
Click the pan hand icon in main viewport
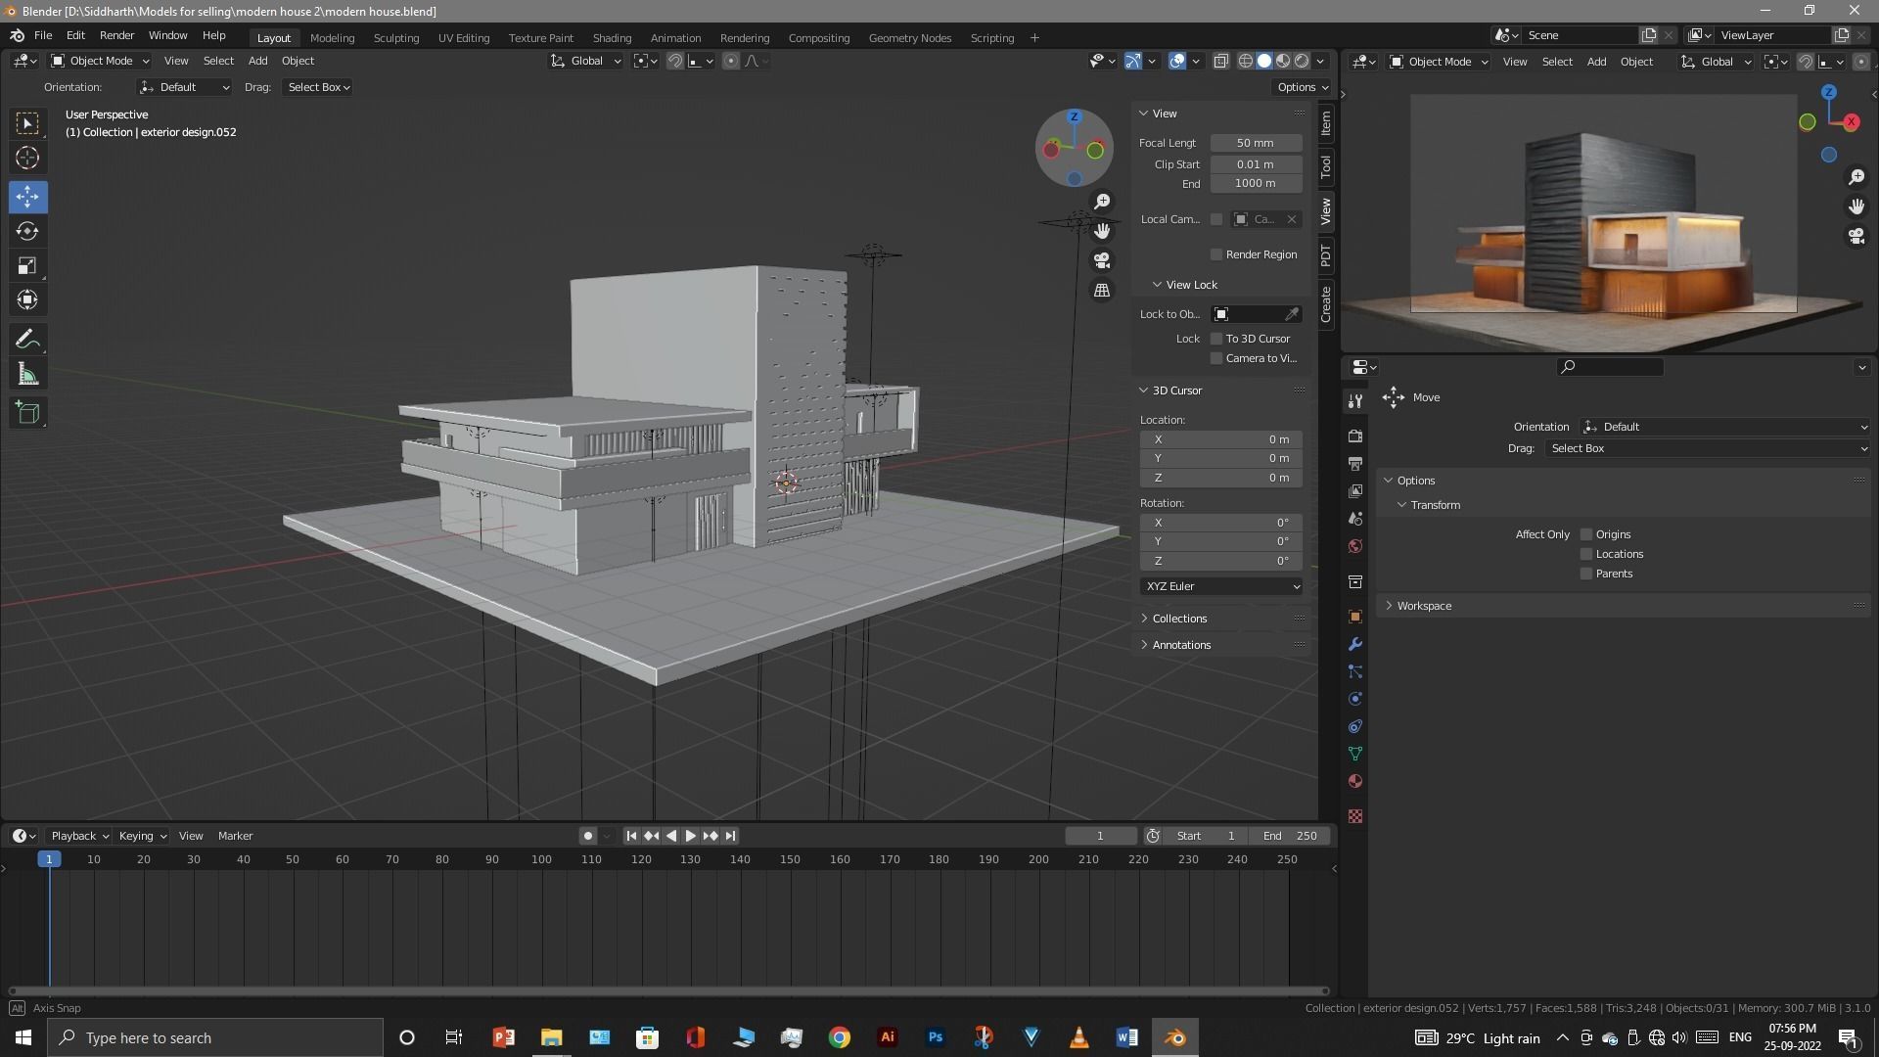click(x=1102, y=231)
